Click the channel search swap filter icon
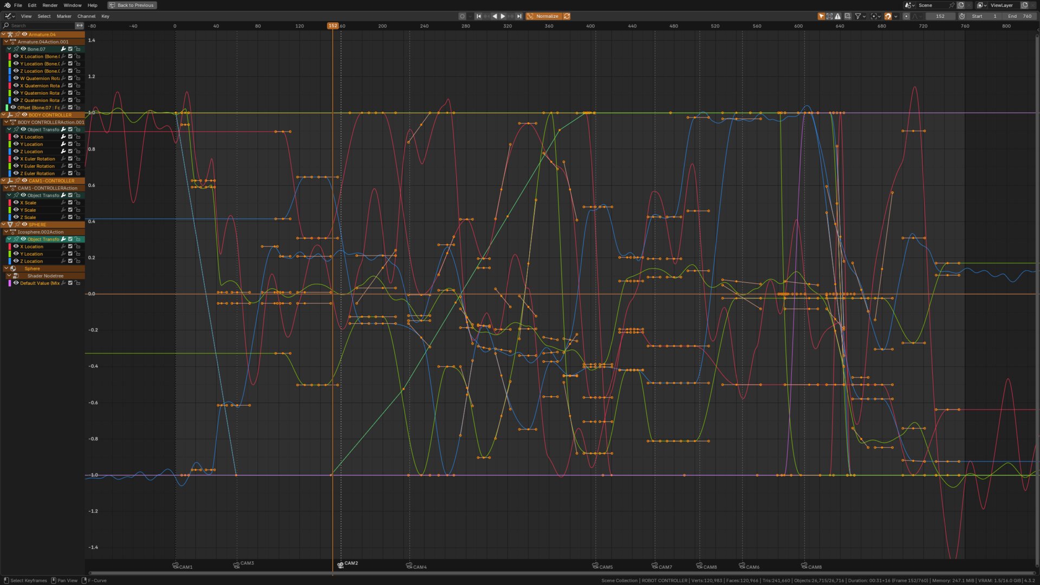The image size is (1040, 585). (x=79, y=25)
